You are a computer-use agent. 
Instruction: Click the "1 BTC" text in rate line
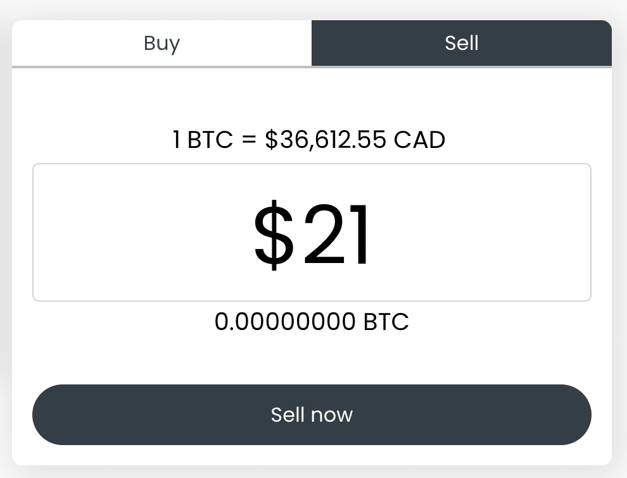(203, 140)
